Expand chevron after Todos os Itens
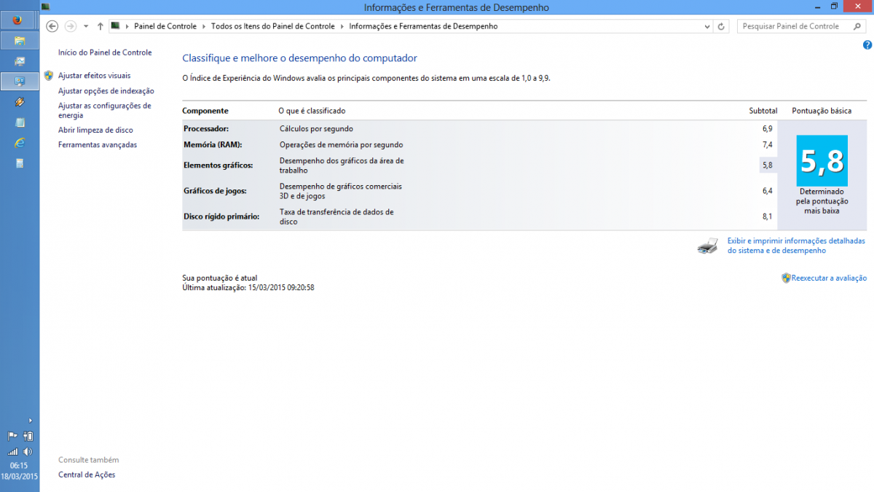 (342, 26)
